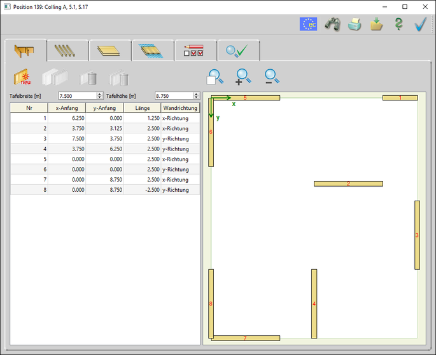436x355 pixels.
Task: Select Wandrichtung cell of row 3
Action: [180, 138]
